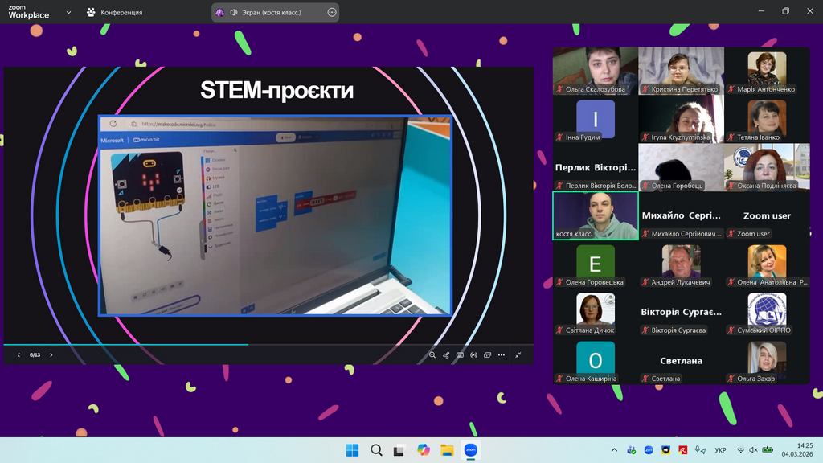Select костя класс. participant video tile
The width and height of the screenshot is (823, 463).
(596, 215)
